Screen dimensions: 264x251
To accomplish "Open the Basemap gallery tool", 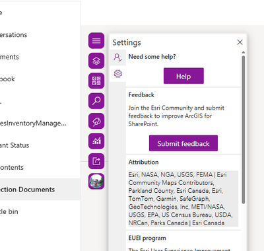I will click(96, 81).
